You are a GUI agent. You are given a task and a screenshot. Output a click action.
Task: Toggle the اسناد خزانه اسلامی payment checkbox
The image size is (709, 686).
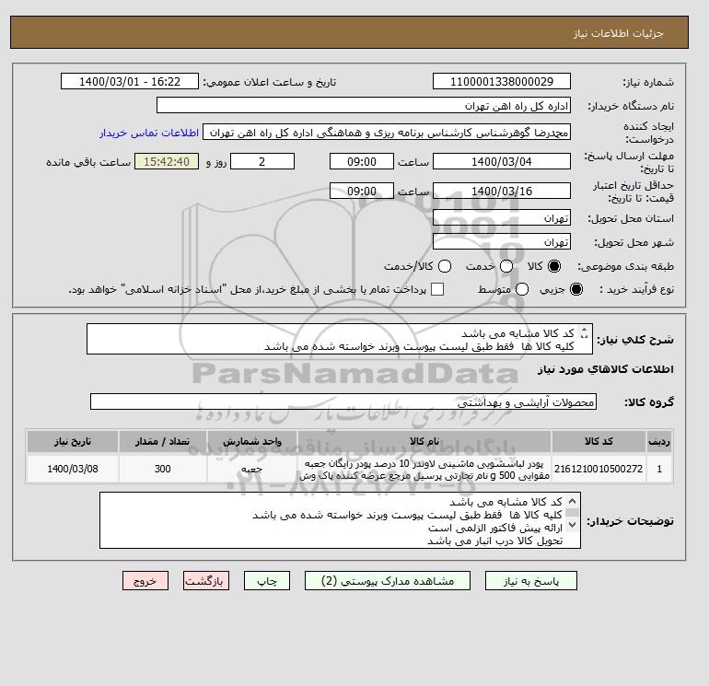[x=437, y=289]
